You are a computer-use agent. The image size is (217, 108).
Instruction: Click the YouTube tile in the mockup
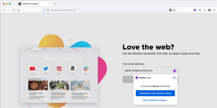point(32,68)
